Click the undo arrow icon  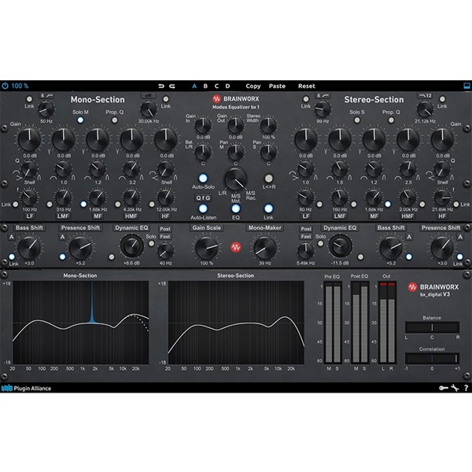coord(162,86)
